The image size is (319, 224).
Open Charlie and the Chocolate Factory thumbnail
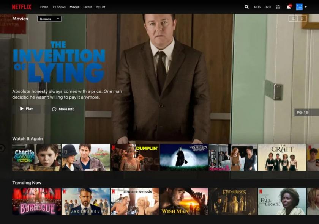(x=36, y=157)
